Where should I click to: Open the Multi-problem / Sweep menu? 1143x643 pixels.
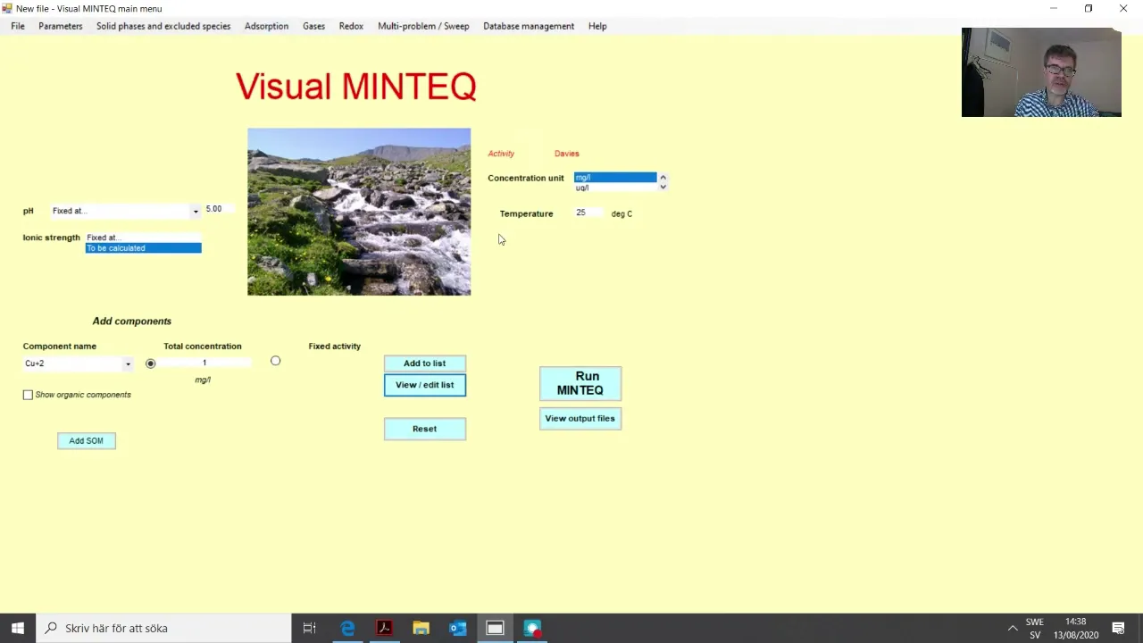click(423, 26)
